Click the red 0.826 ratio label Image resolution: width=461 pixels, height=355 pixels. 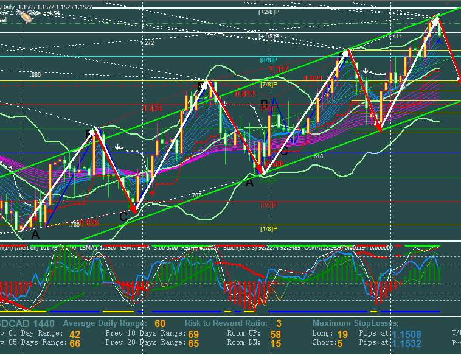point(89,223)
